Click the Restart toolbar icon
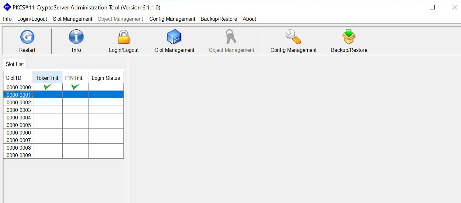461x203 pixels. [27, 37]
